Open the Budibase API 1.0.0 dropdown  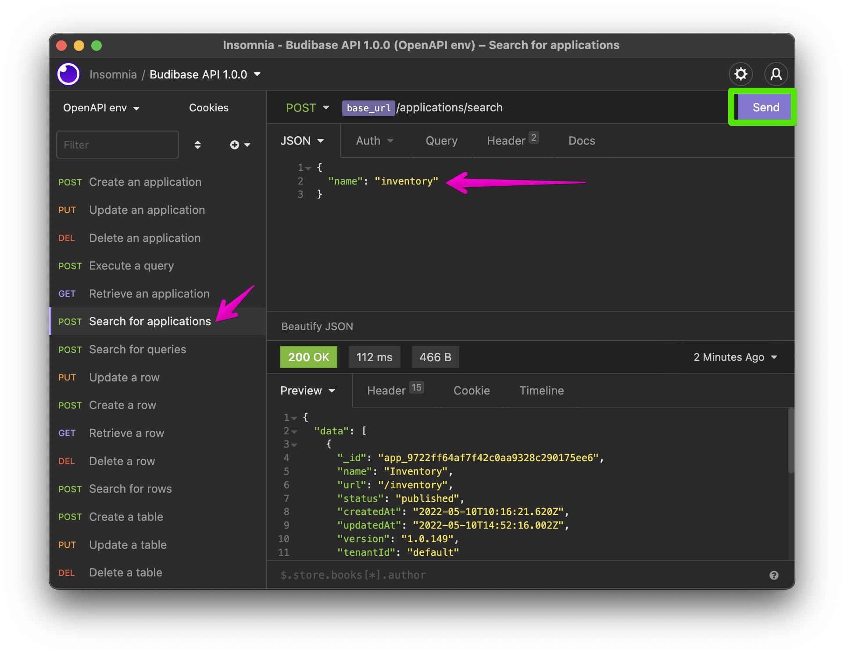[x=205, y=75]
